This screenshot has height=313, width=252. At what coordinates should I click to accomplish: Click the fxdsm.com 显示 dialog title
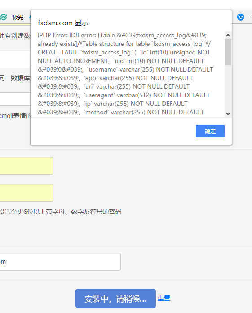pos(63,23)
